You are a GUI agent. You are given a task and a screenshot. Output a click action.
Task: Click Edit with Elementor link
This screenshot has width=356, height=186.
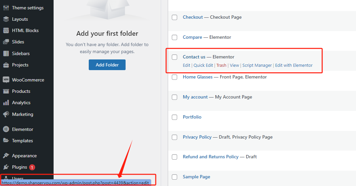(294, 65)
